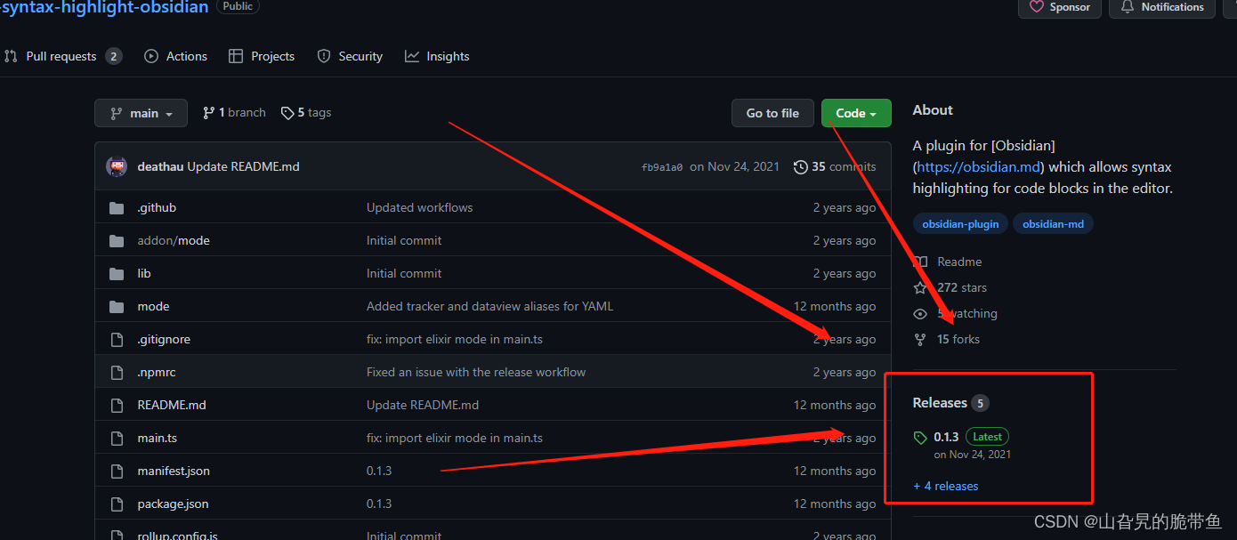Viewport: 1237px width, 540px height.
Task: Click the addon/mode folder icon
Action: coord(116,240)
